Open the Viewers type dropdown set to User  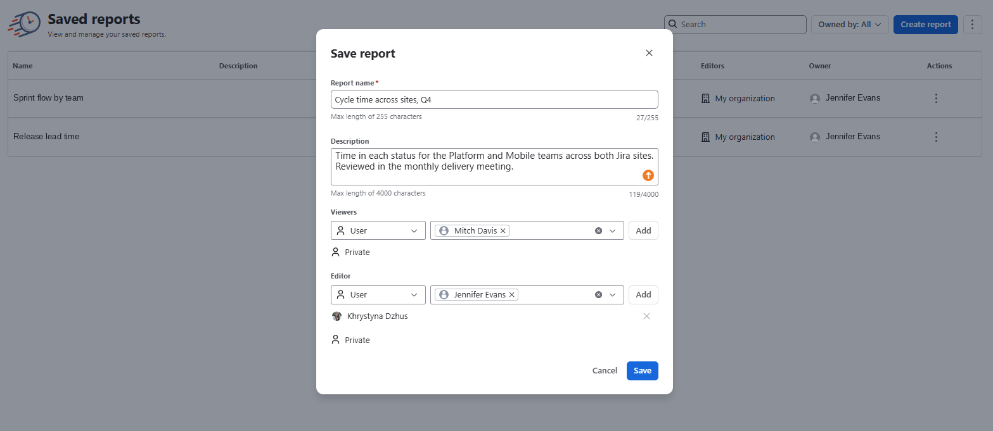(378, 231)
